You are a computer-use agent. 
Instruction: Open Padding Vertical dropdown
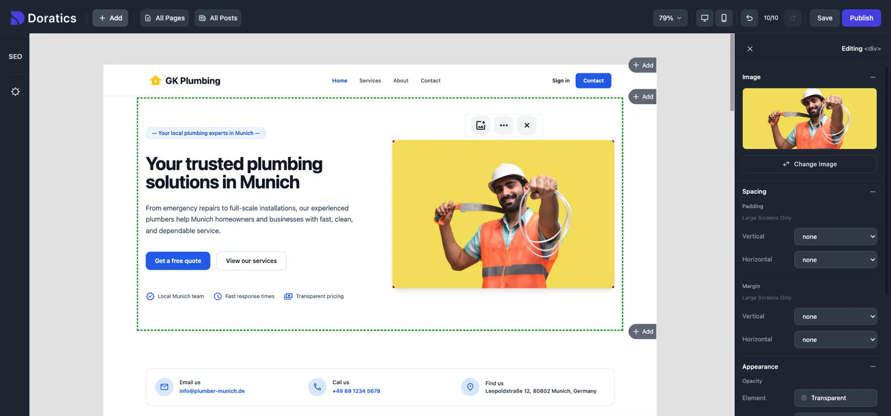[835, 237]
